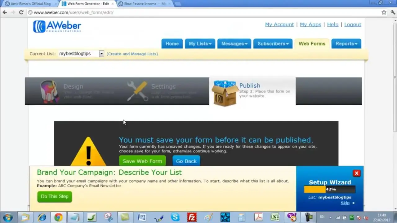
Task: Click the Publish cardboard box icon
Action: pyautogui.click(x=225, y=93)
